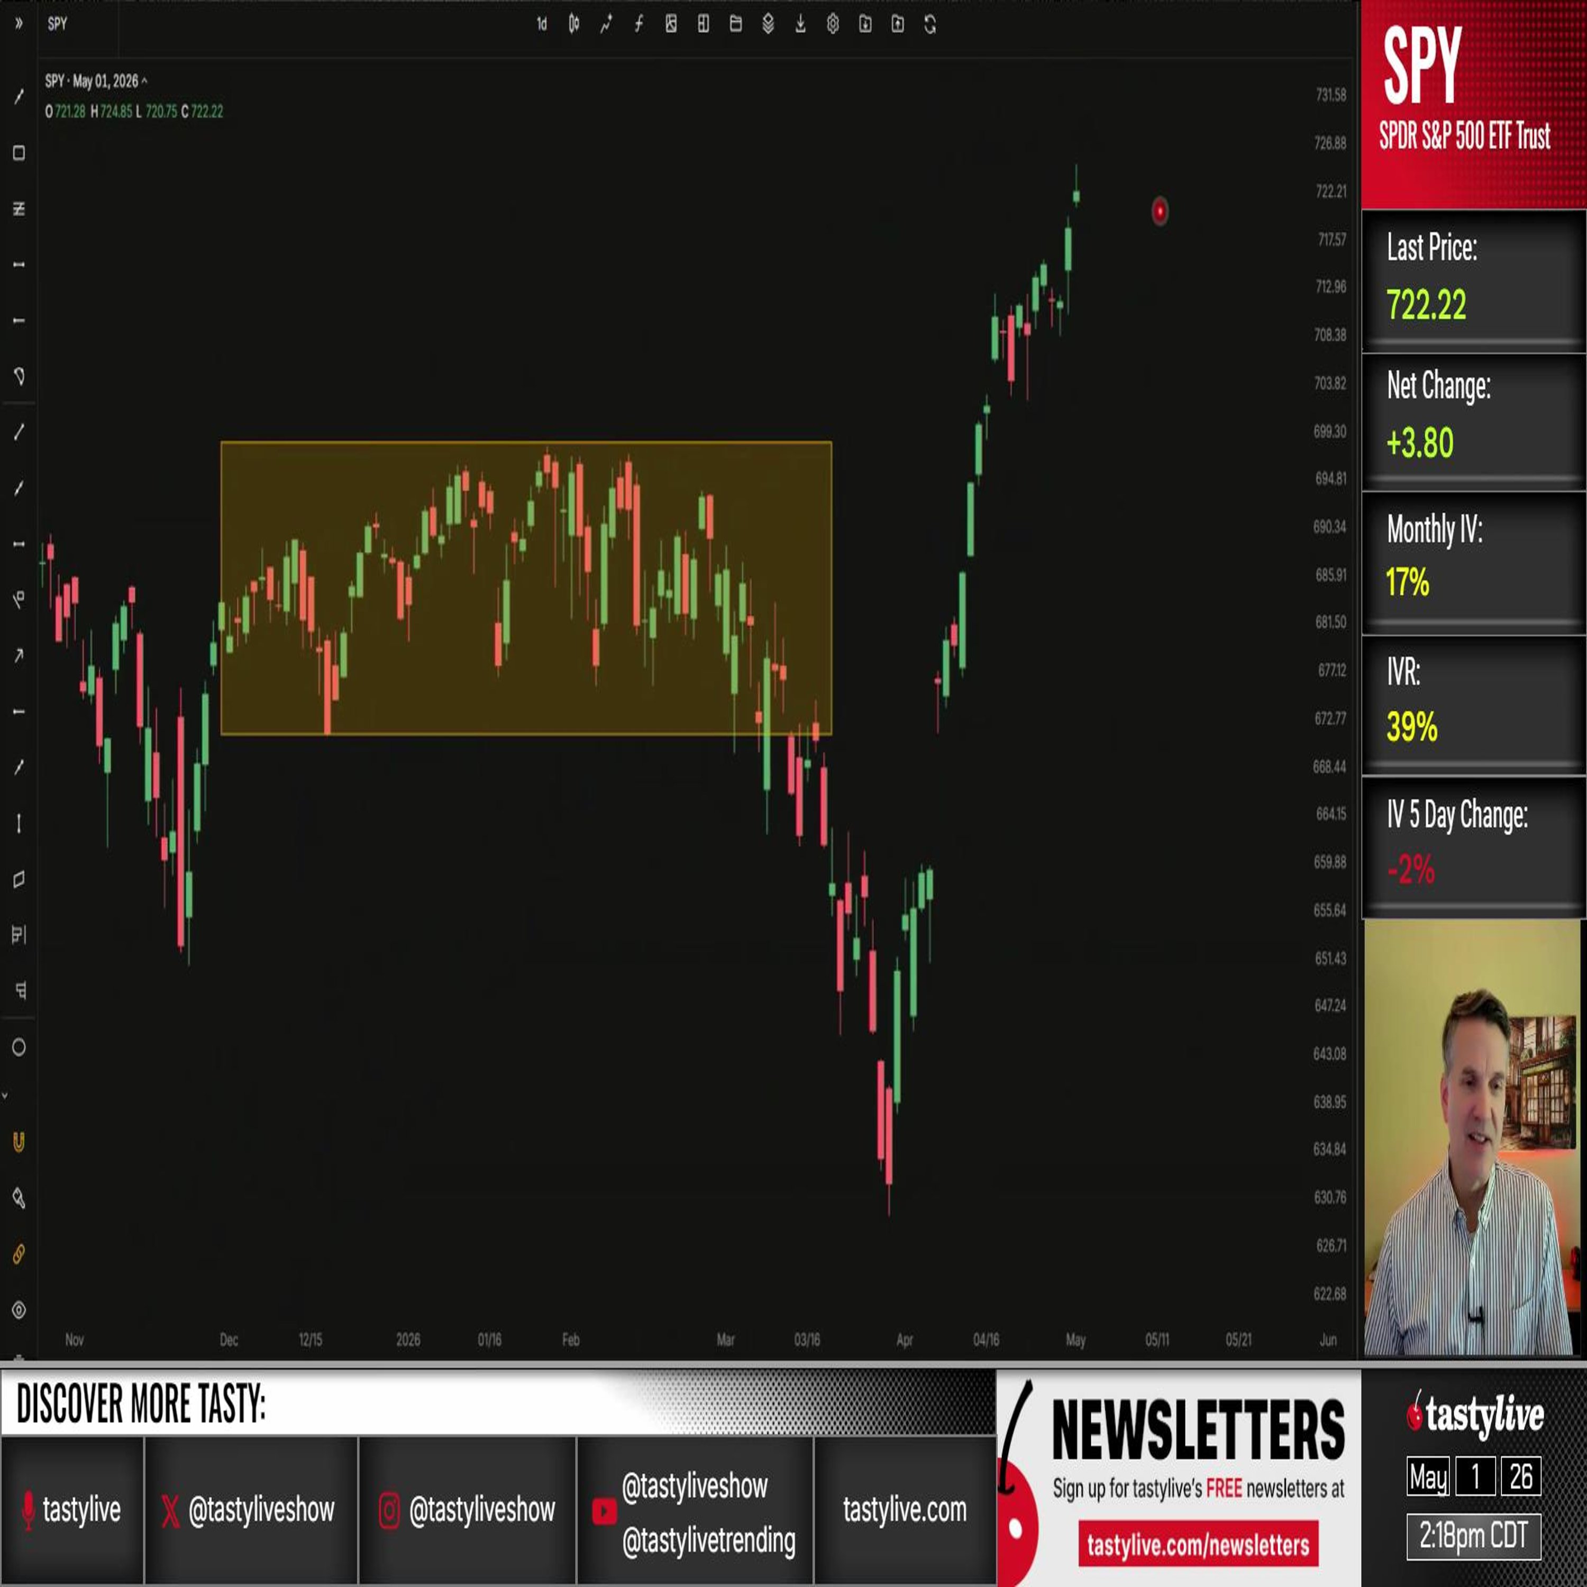This screenshot has width=1587, height=1587.
Task: Toggle drawings visibility eye icon
Action: 19,1310
